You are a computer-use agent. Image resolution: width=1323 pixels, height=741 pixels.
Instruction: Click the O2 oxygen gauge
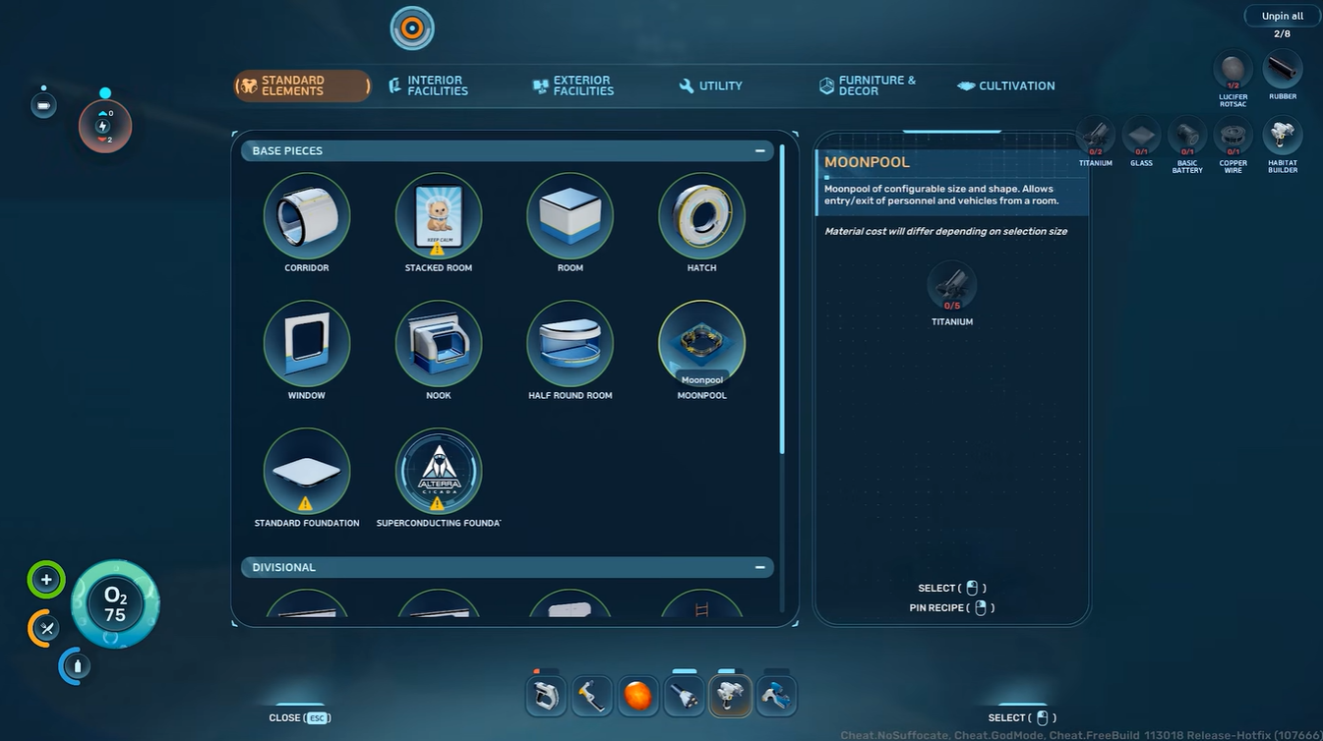(x=115, y=604)
